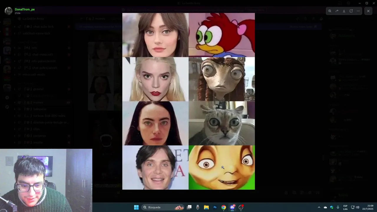Screen dimensions: 377x212
Task: Open the La Goblin Army server header
Action: coord(43,19)
